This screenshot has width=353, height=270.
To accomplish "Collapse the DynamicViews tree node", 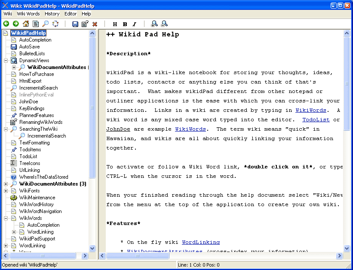I will (x=6, y=60).
